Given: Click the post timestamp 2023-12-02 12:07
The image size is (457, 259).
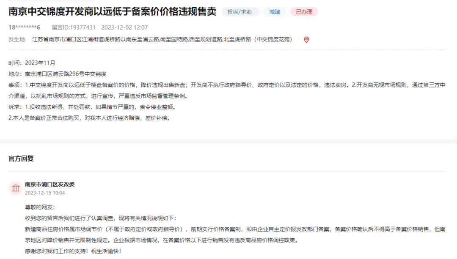Looking at the screenshot, I should point(124,27).
